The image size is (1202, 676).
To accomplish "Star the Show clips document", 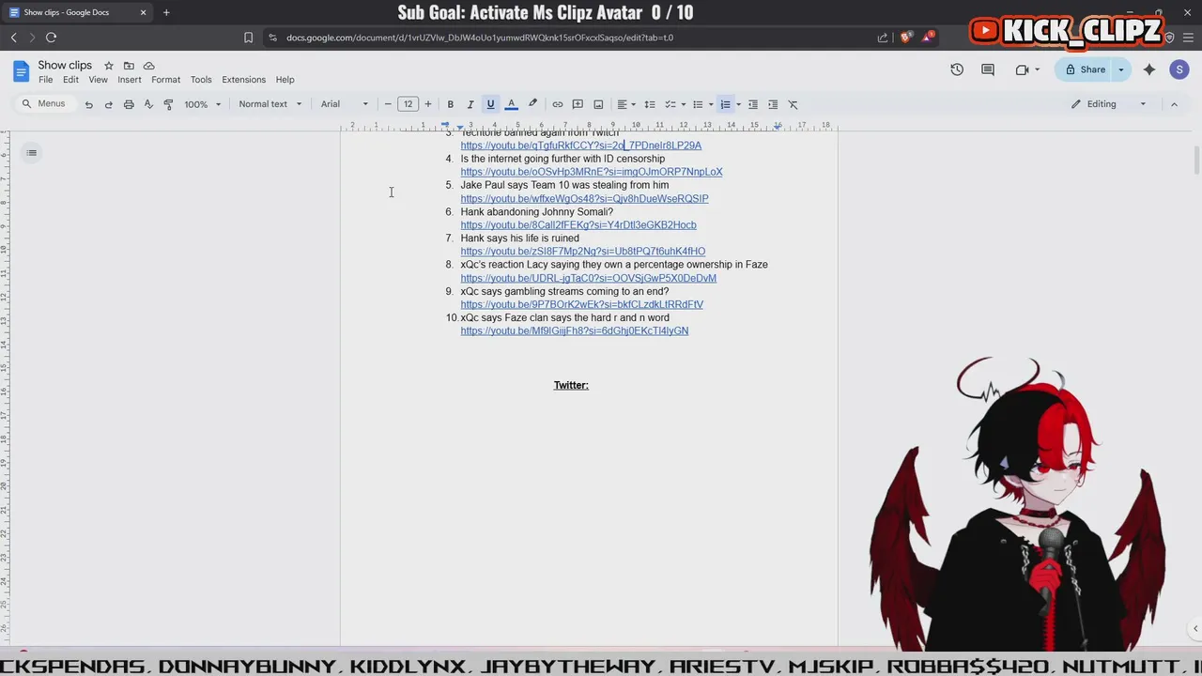I will 109,66.
